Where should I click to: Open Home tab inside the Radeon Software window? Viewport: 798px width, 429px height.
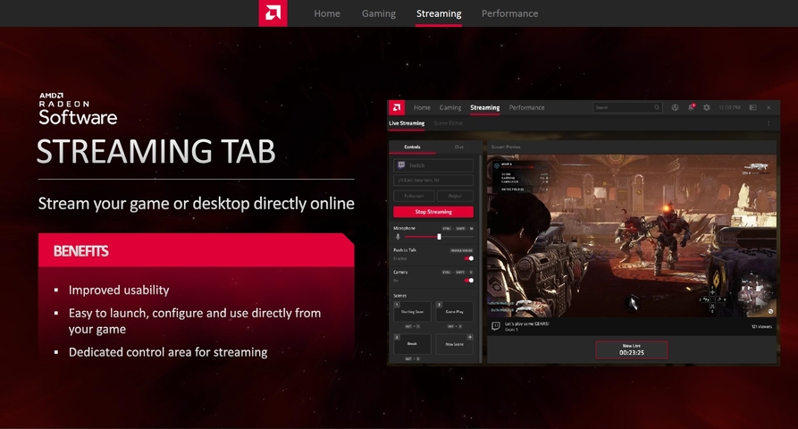[x=422, y=107]
